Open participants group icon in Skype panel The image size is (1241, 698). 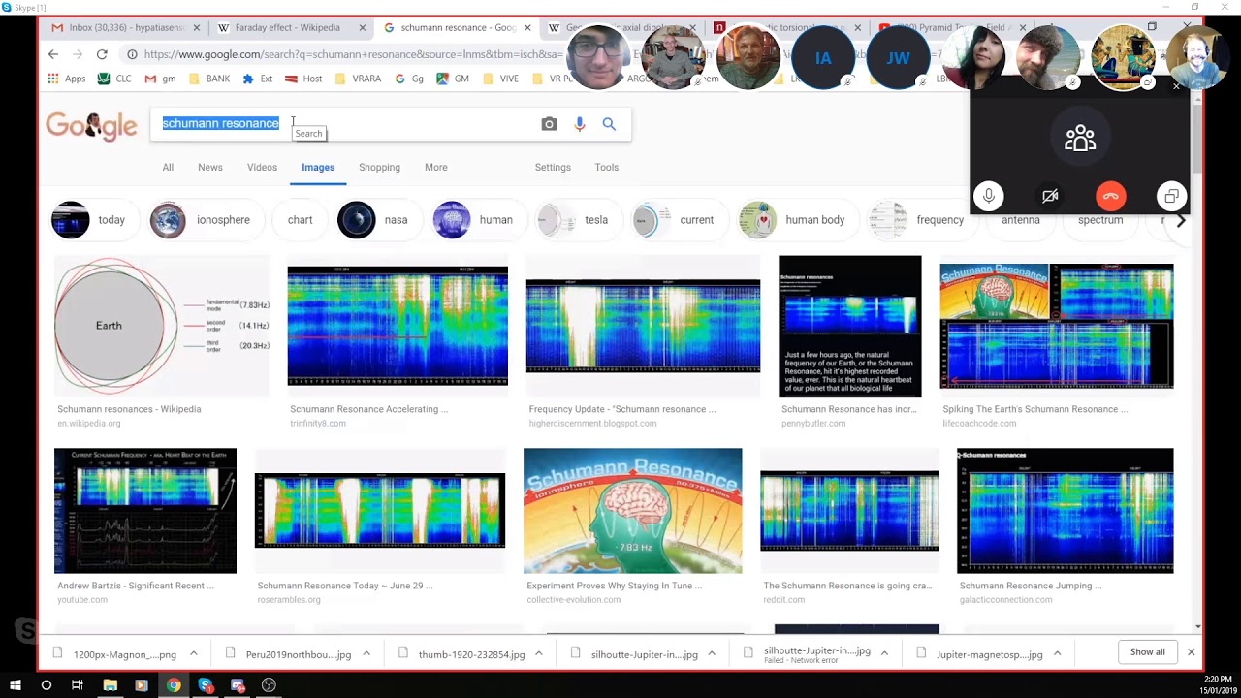click(1080, 139)
